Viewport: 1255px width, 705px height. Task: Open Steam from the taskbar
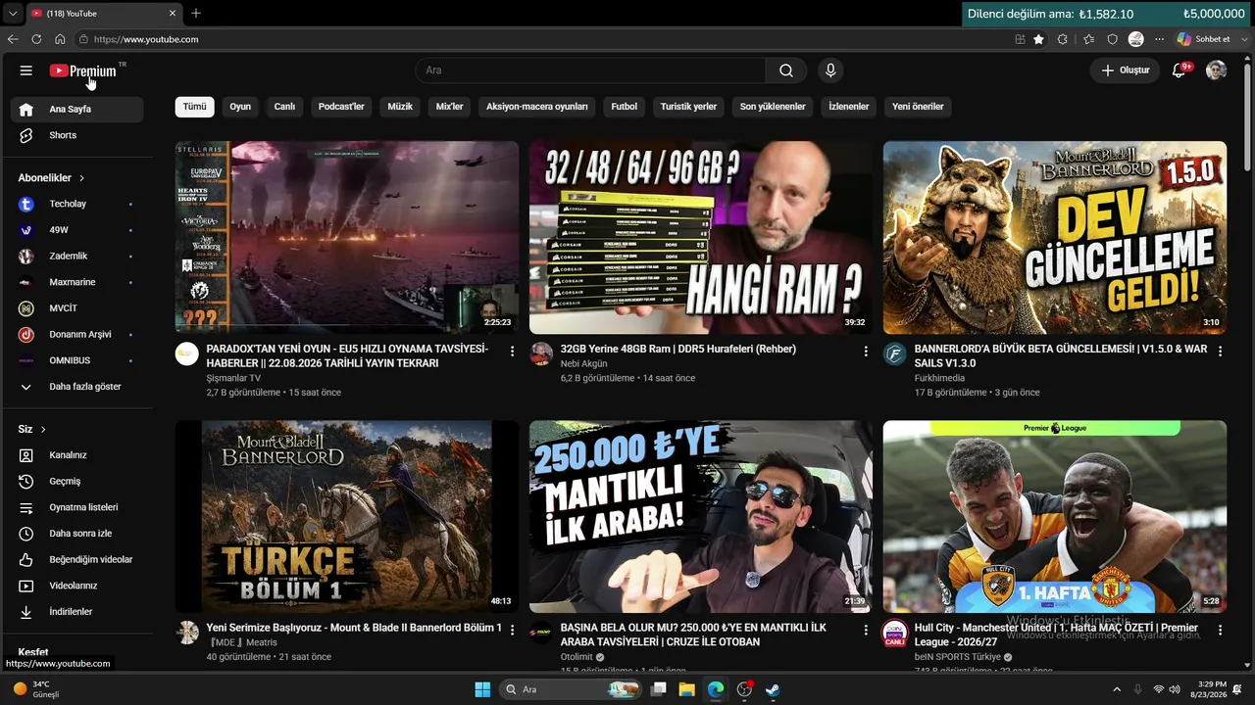[x=773, y=689]
